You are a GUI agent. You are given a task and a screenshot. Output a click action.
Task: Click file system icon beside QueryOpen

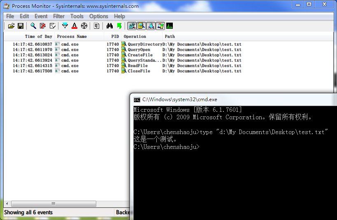124,49
